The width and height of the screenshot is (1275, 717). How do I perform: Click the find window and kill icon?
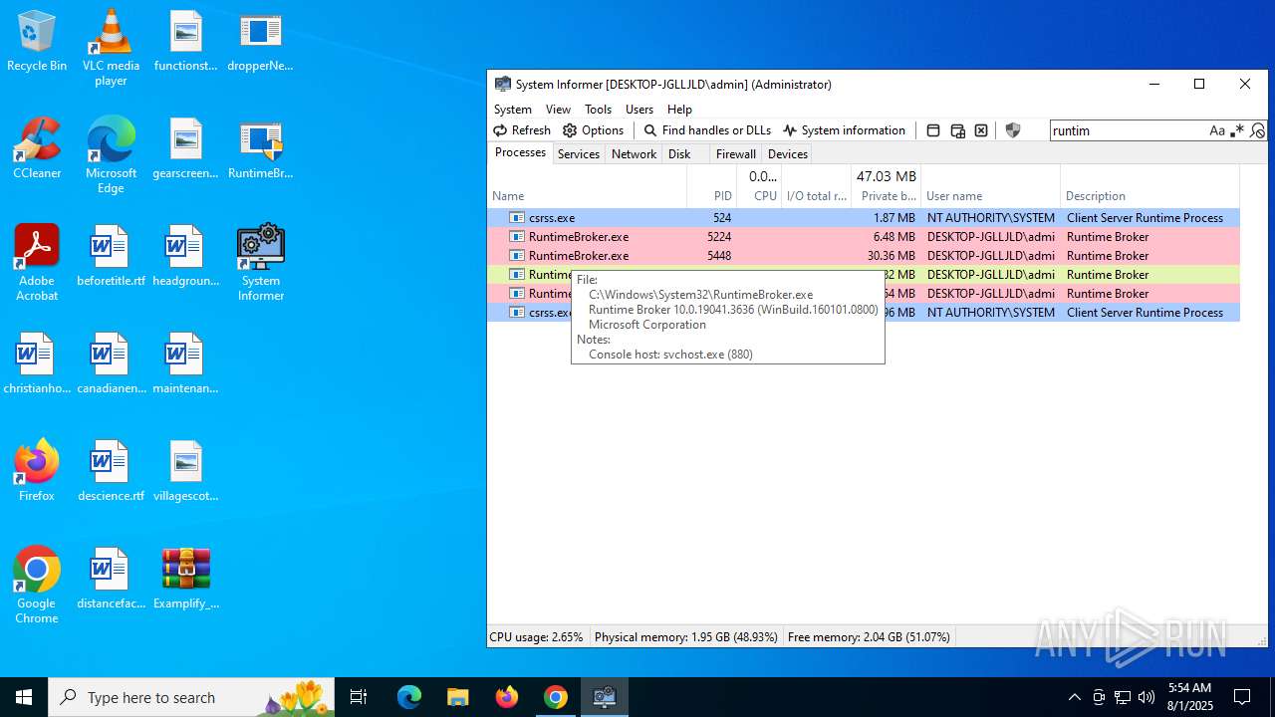(x=981, y=130)
